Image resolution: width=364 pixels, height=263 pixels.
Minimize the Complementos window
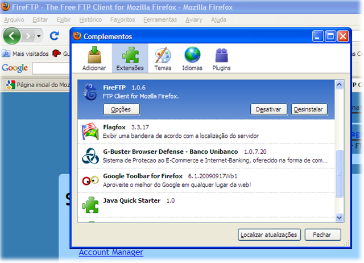(x=318, y=36)
